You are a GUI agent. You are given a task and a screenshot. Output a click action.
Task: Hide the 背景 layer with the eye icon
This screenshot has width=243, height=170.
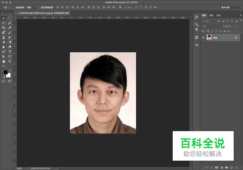(203, 38)
